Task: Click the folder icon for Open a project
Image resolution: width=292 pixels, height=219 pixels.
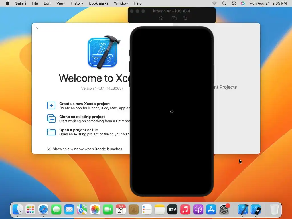Action: (x=51, y=132)
